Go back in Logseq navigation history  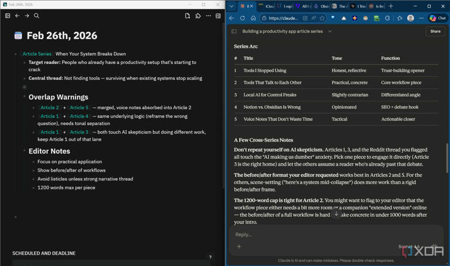tap(17, 16)
